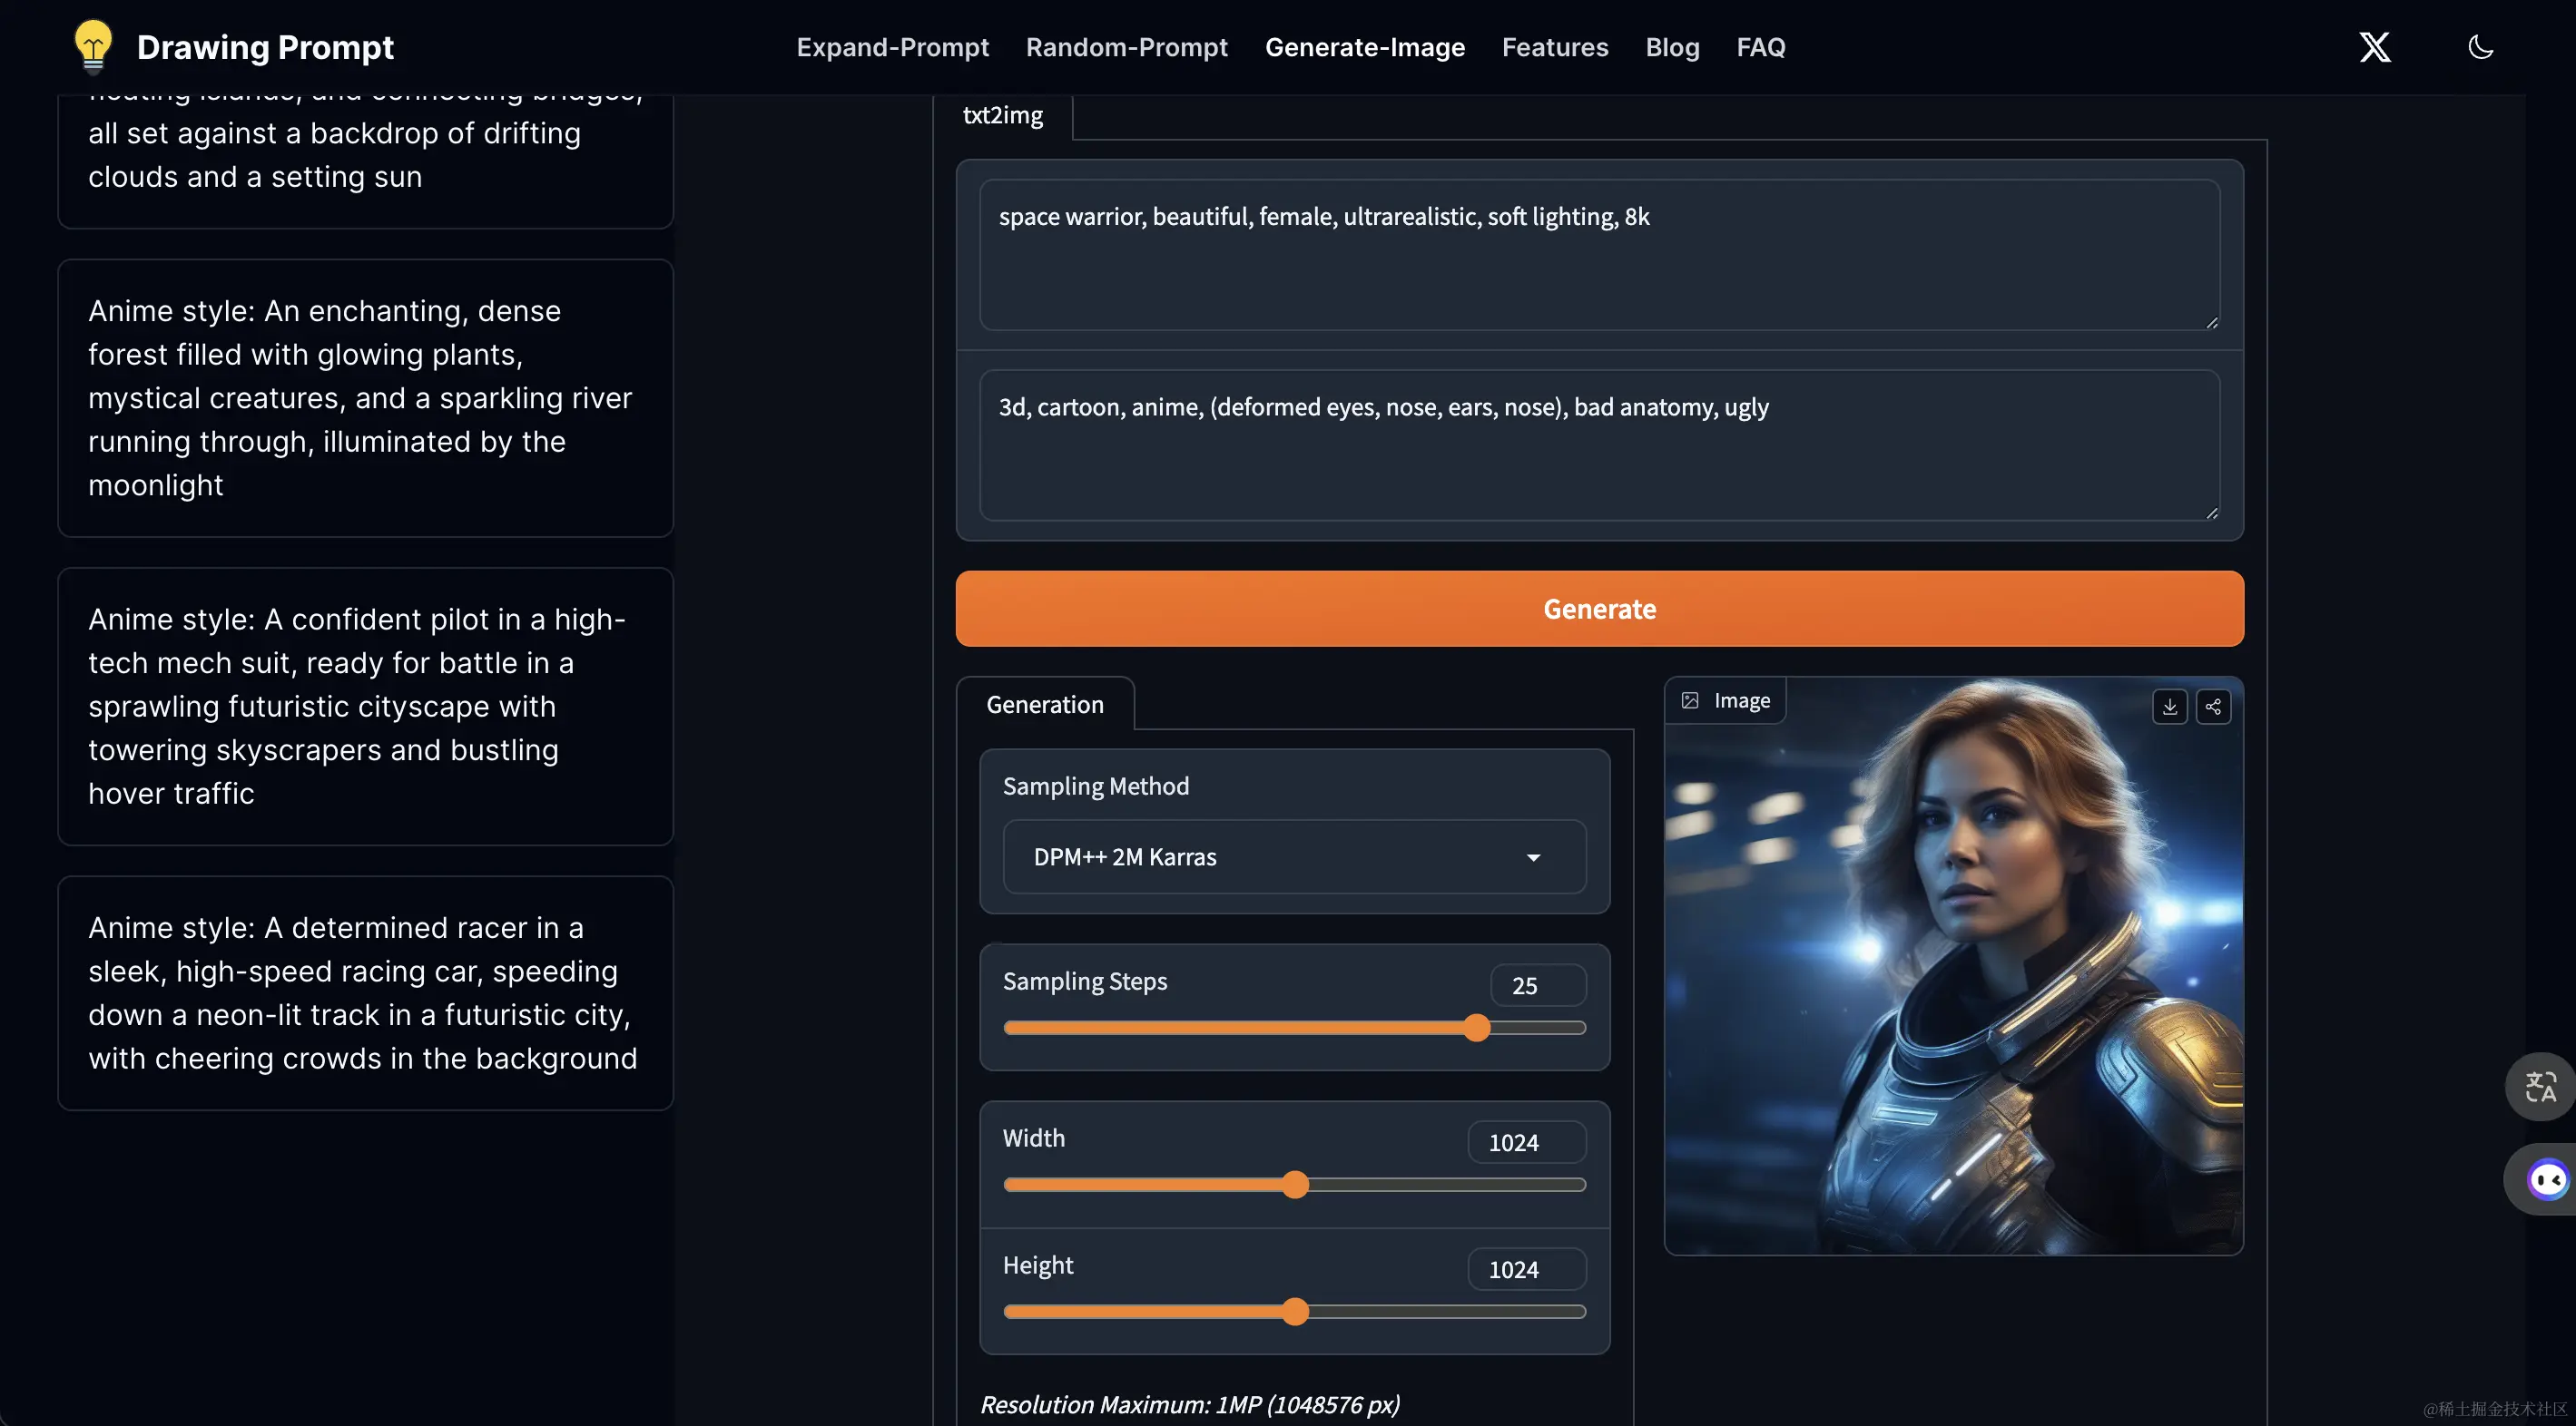Image resolution: width=2576 pixels, height=1426 pixels.
Task: Click the Sampling Steps slider handle
Action: point(1477,1027)
